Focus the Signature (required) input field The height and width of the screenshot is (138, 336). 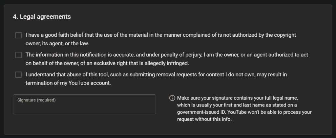tap(84, 107)
